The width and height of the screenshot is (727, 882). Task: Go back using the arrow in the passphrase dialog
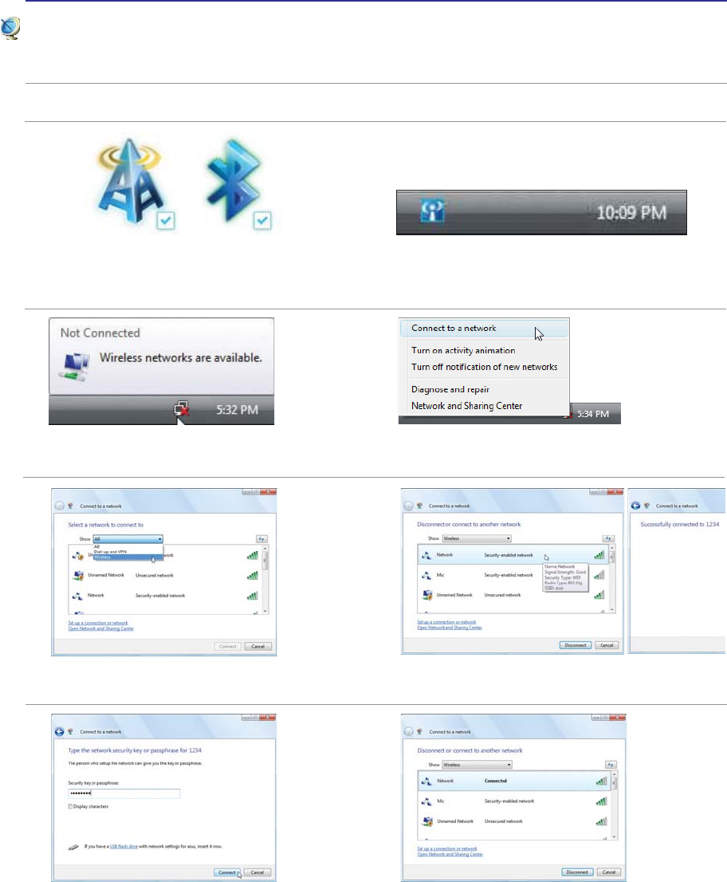click(59, 732)
